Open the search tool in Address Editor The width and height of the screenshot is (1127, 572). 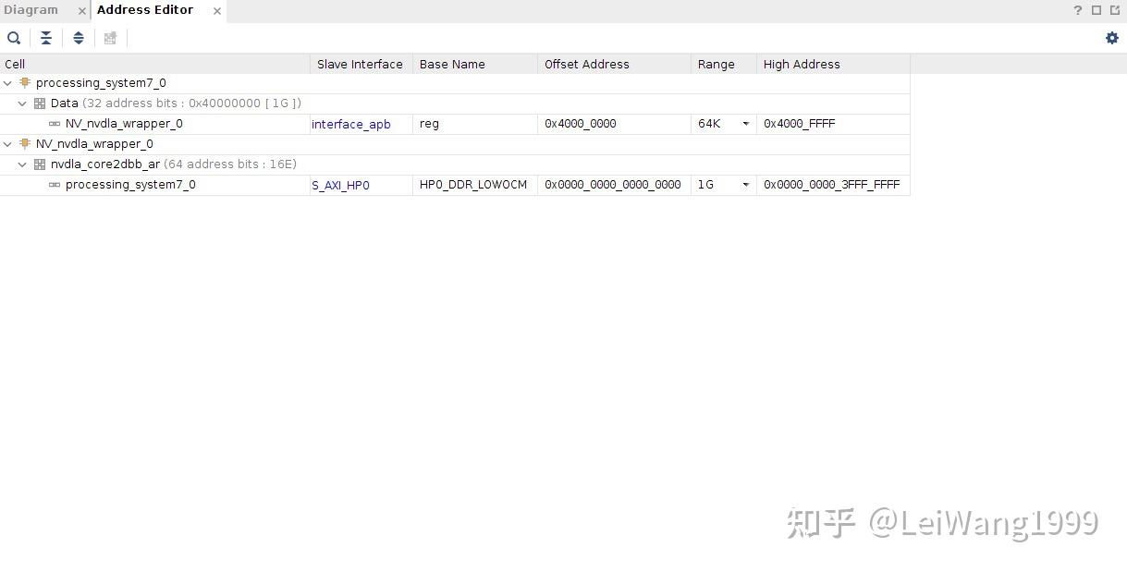[14, 38]
